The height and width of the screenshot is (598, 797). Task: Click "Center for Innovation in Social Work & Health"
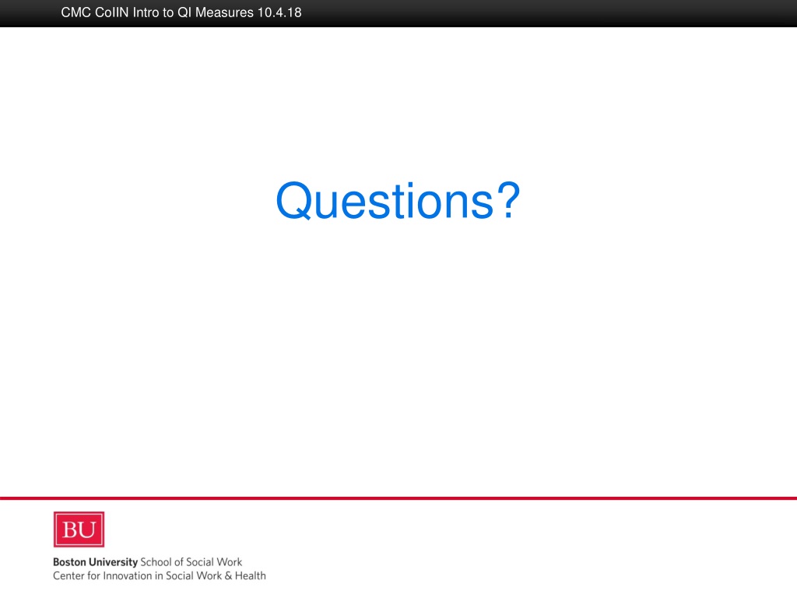point(160,575)
